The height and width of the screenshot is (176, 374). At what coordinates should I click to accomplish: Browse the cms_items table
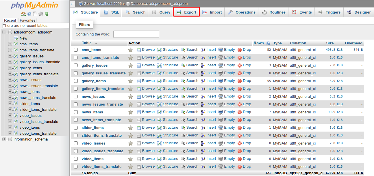[x=146, y=50]
